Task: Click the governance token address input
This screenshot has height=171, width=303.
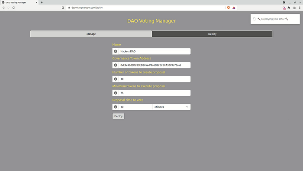Action: [155, 65]
